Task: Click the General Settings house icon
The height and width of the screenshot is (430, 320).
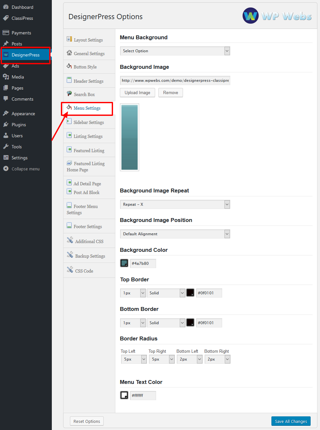Action: tap(69, 53)
